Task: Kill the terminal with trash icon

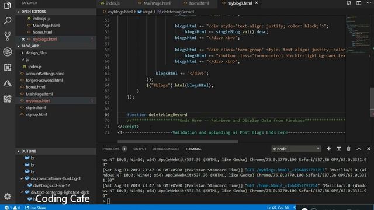Action: tap(348, 149)
